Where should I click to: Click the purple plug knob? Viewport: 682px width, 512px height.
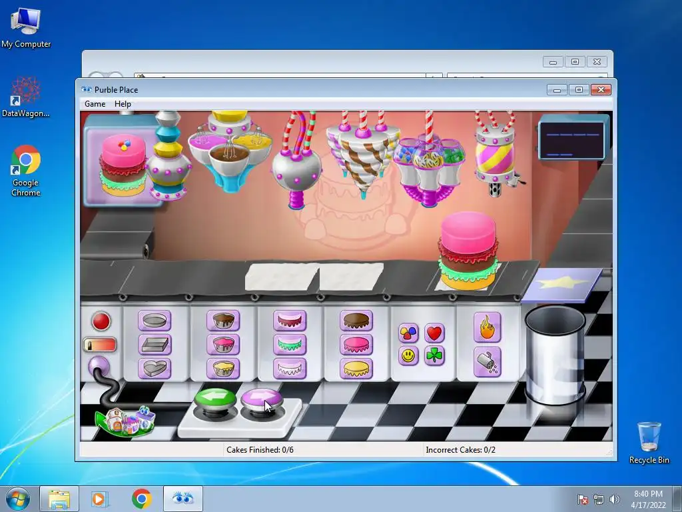[99, 367]
